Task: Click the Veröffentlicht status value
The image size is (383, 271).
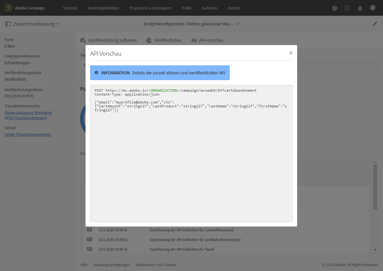Action: pos(15,80)
